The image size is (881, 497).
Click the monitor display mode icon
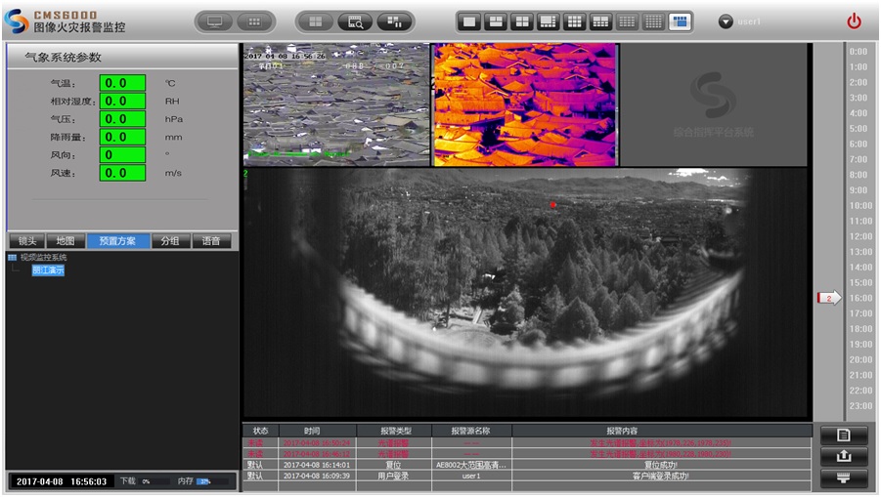click(x=214, y=21)
